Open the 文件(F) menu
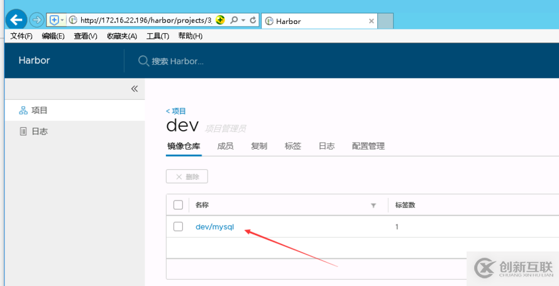559x286 pixels. click(x=21, y=36)
